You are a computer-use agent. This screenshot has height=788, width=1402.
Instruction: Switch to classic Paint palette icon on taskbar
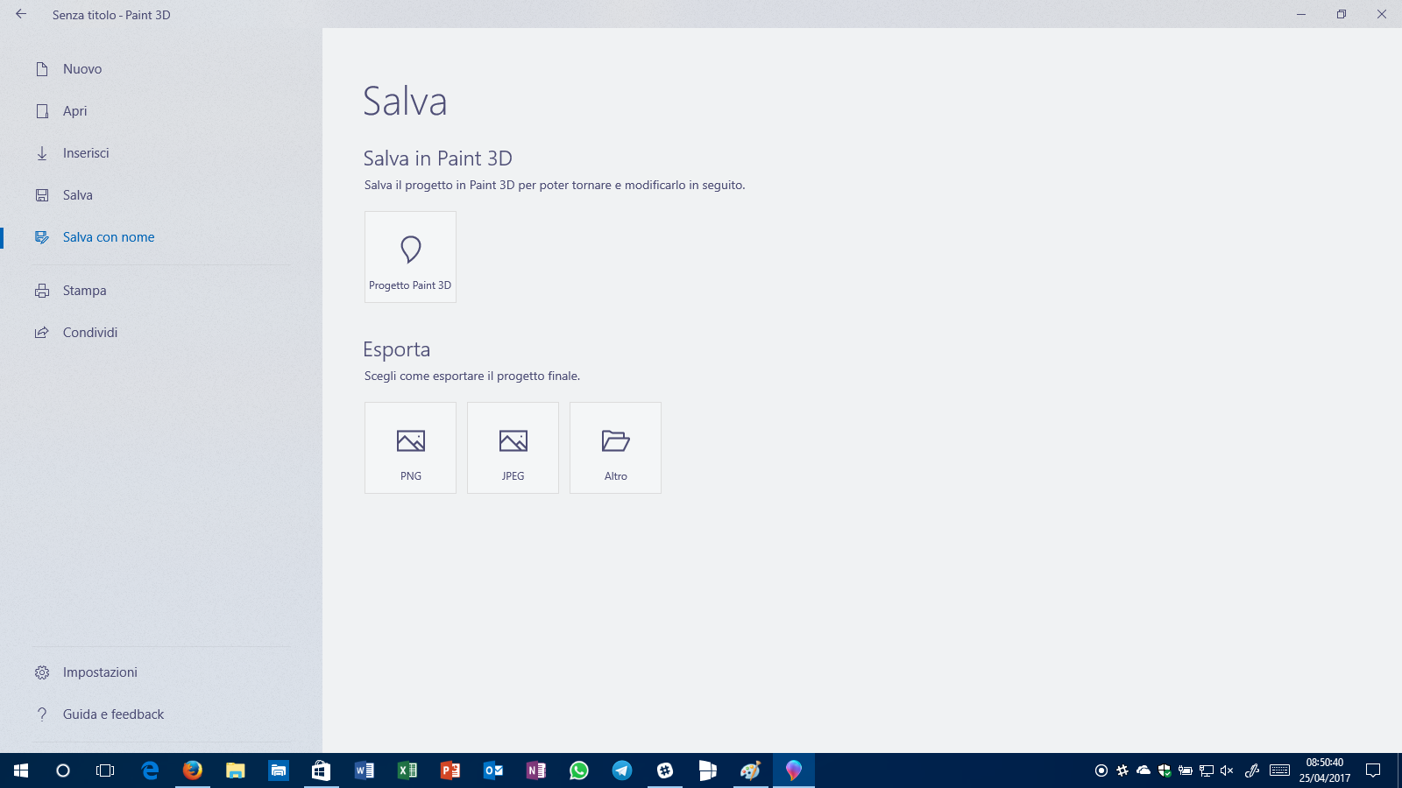pos(751,770)
